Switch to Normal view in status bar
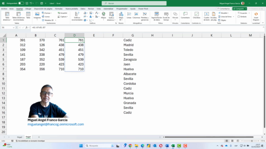This screenshot has height=149, width=266. tap(227, 141)
